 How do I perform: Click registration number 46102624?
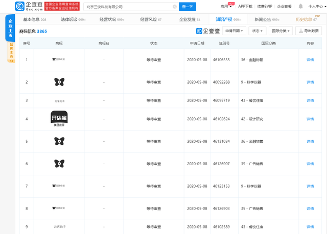[x=221, y=119]
